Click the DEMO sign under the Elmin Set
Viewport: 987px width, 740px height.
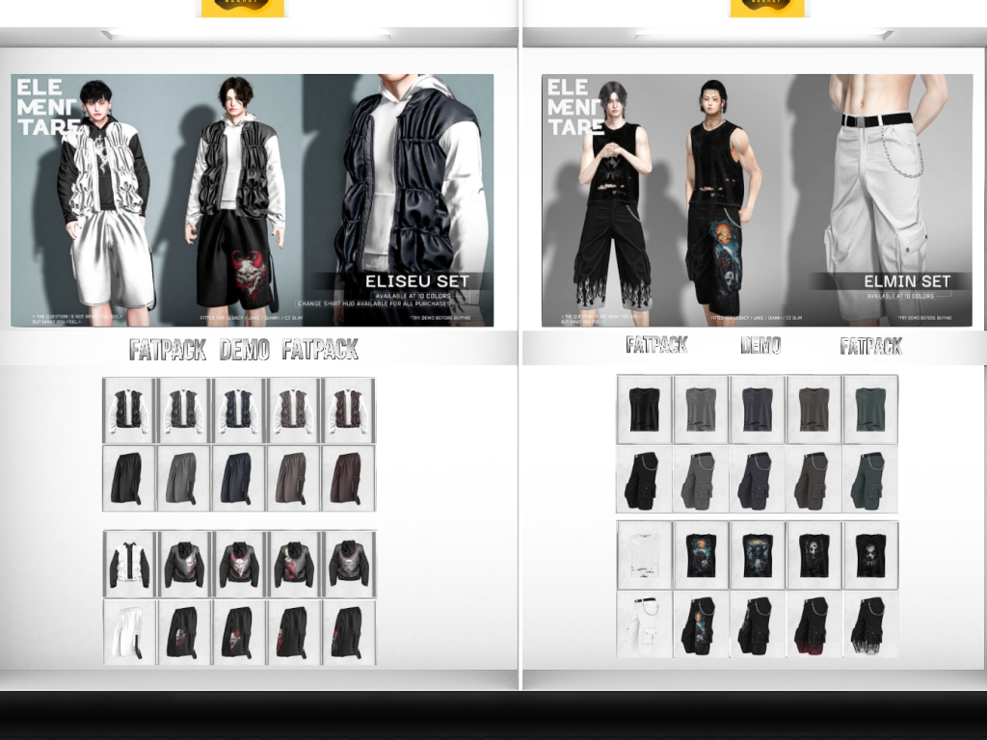point(760,345)
